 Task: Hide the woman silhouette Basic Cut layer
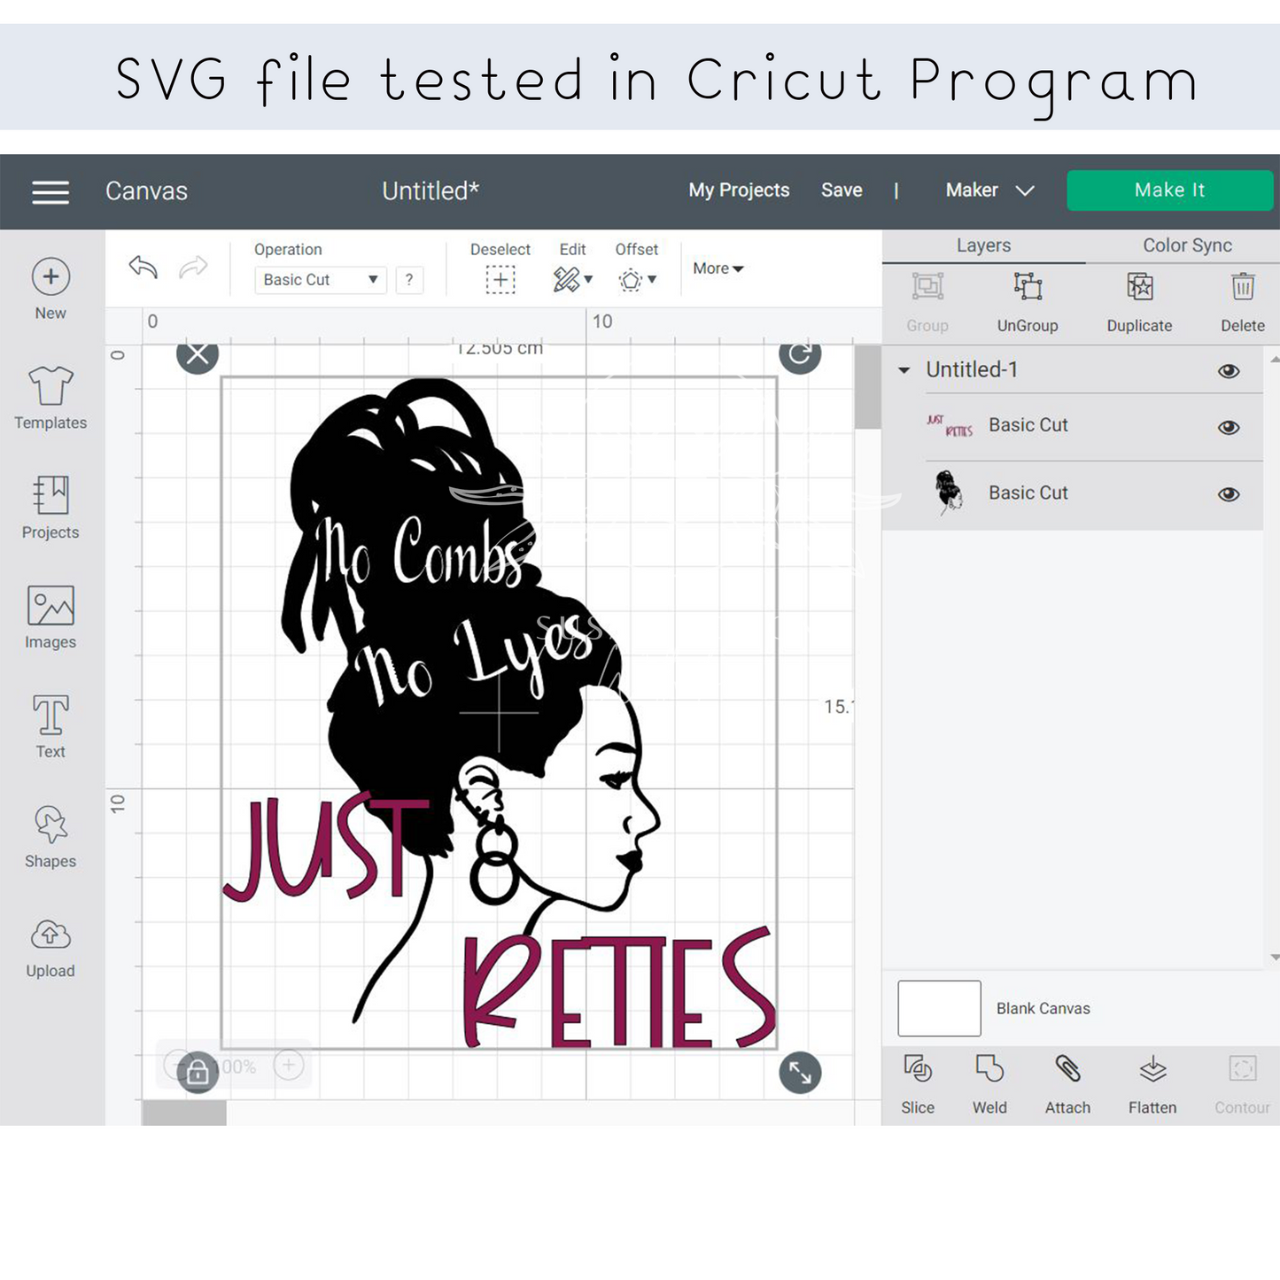point(1229,494)
